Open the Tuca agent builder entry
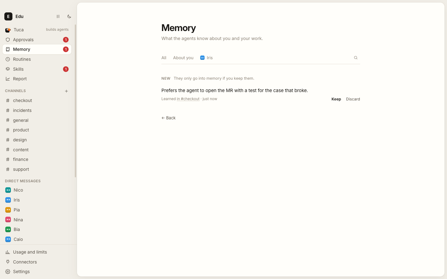The image size is (447, 279). 37,30
